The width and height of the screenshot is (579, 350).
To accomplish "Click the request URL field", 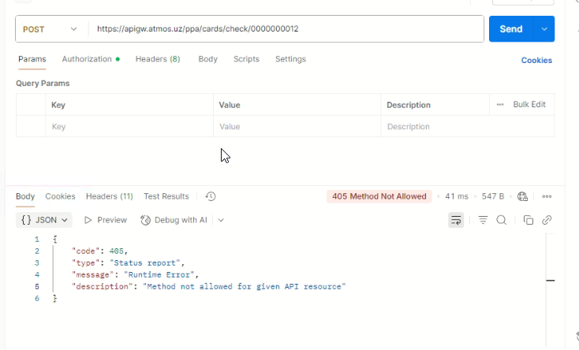I will (284, 29).
